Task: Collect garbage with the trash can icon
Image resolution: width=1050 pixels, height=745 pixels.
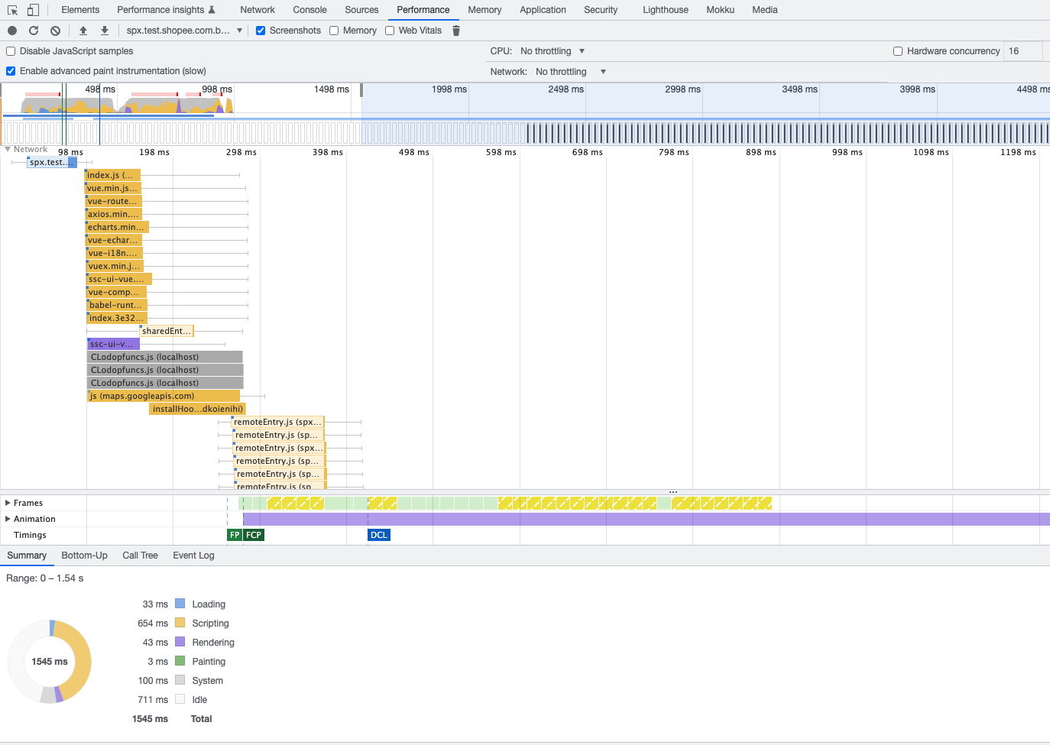Action: pos(456,31)
